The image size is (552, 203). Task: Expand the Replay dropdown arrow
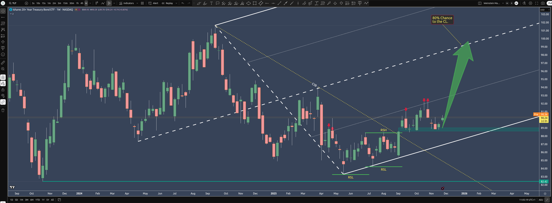[x=176, y=3]
